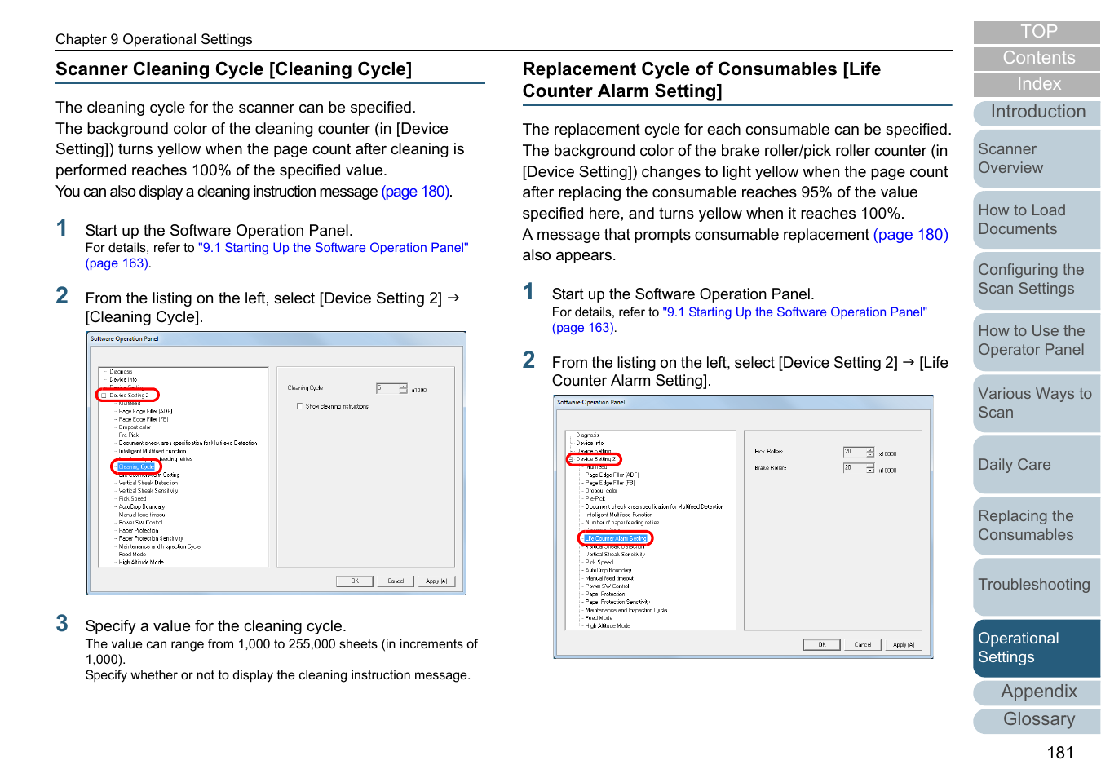Click the Pick Rollers value field

pos(854,452)
